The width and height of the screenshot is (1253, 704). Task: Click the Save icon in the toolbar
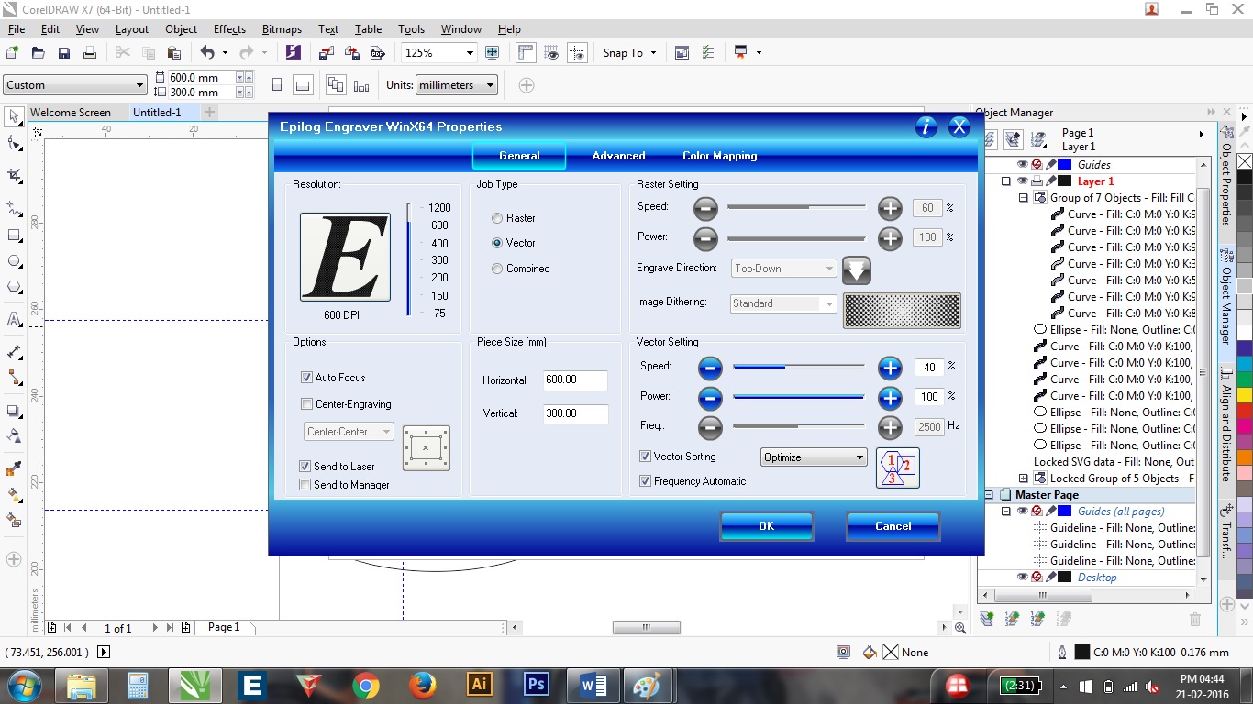64,53
